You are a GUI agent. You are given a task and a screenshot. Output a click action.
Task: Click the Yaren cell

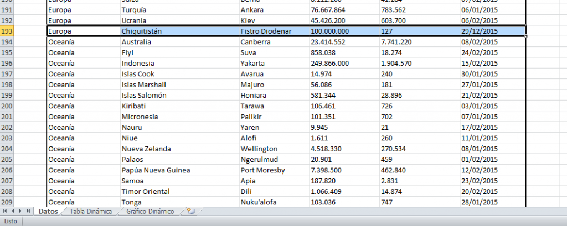coord(274,128)
